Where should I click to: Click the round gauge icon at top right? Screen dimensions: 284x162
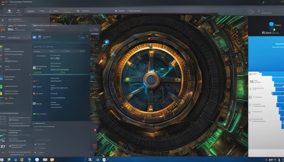pos(250,11)
